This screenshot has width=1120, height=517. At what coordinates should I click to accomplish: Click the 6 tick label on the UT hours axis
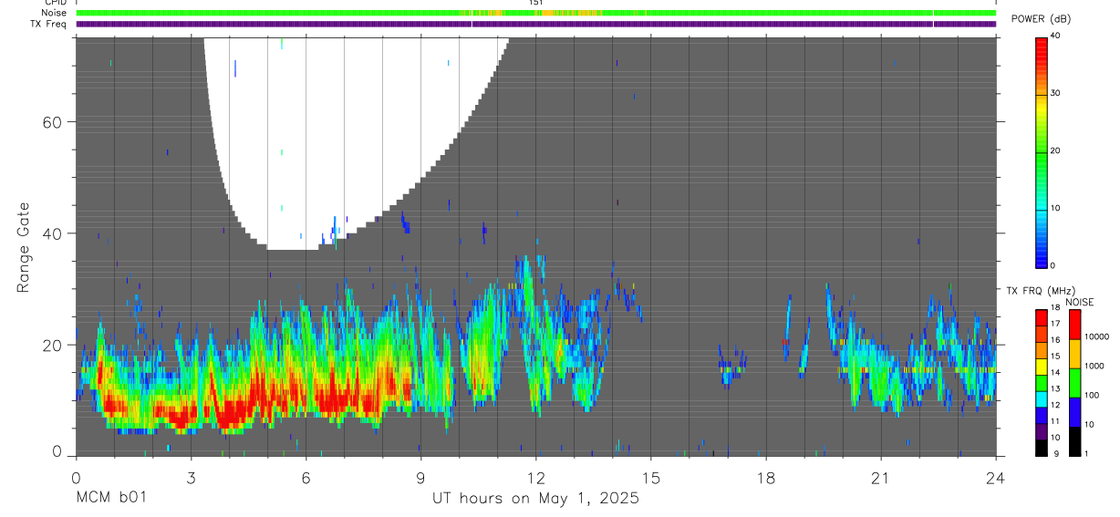pos(306,477)
